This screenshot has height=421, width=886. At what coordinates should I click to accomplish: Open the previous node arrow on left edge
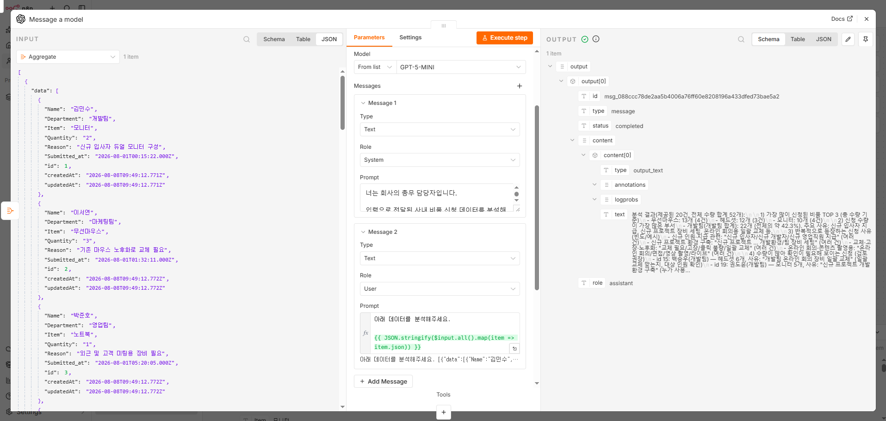(10, 211)
